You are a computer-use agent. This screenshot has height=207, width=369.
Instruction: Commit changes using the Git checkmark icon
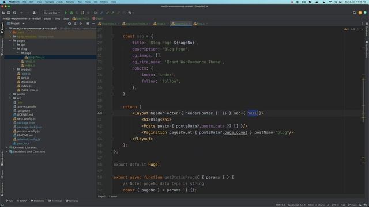point(107,13)
